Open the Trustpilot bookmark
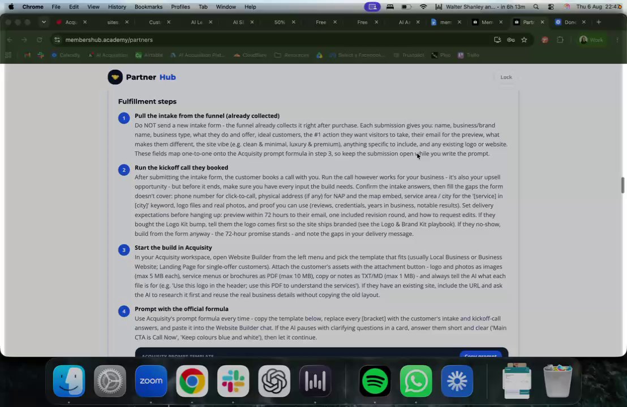 tap(409, 55)
